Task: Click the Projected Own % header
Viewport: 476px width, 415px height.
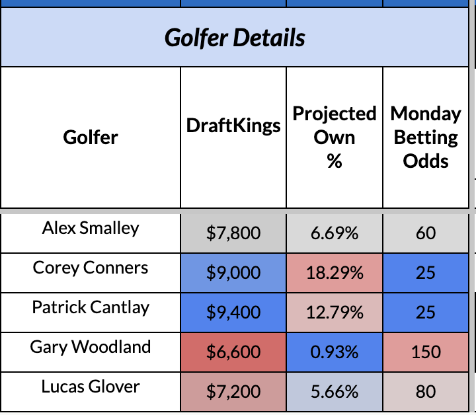Action: 335,137
